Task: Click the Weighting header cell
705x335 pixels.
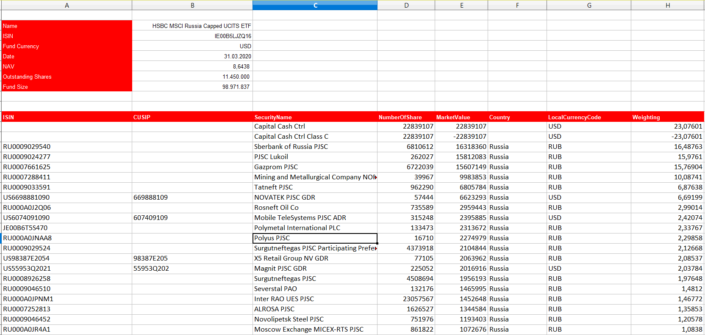Action: click(667, 117)
